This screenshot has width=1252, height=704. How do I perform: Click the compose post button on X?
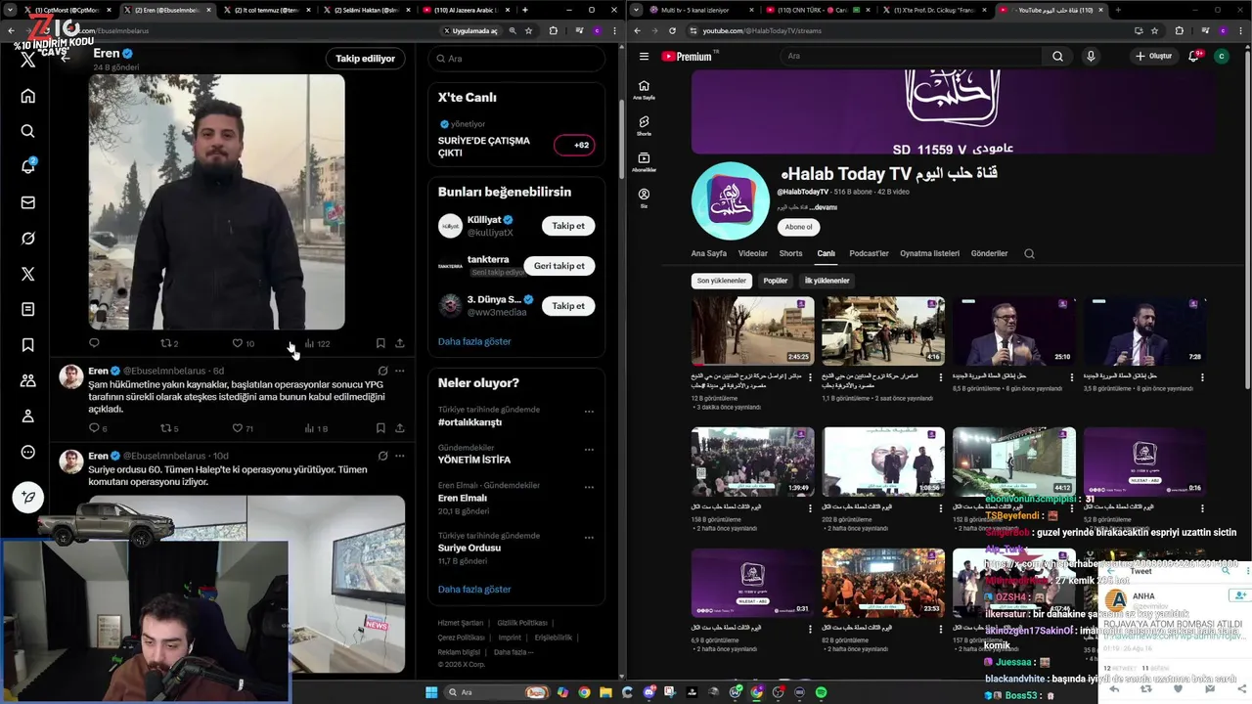coord(27,497)
